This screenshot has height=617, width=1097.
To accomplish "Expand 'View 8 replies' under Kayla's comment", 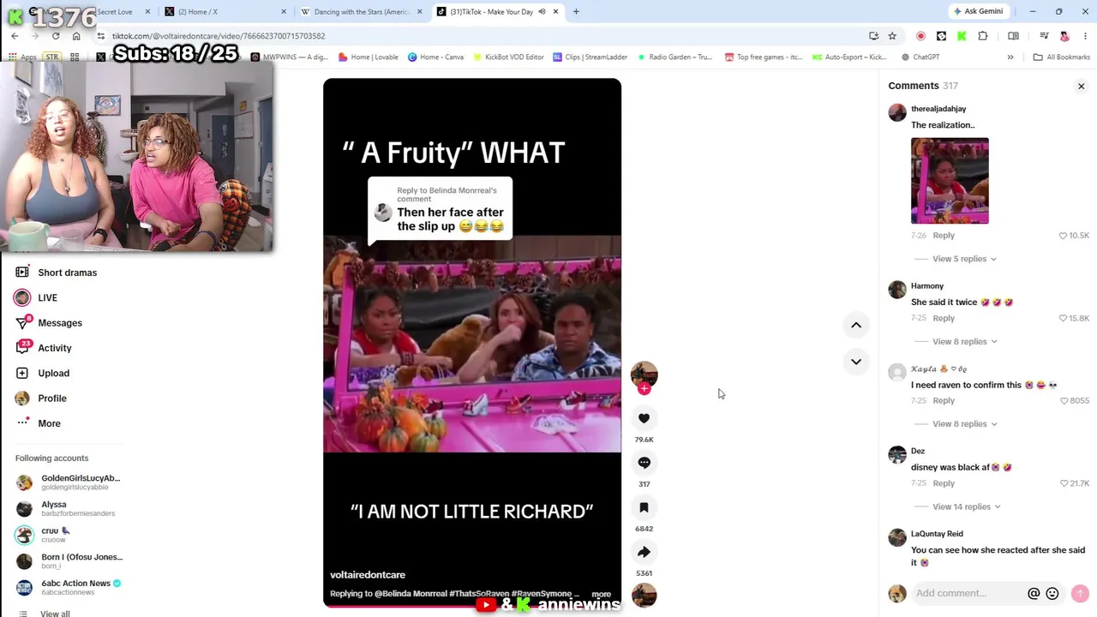I will click(x=964, y=424).
